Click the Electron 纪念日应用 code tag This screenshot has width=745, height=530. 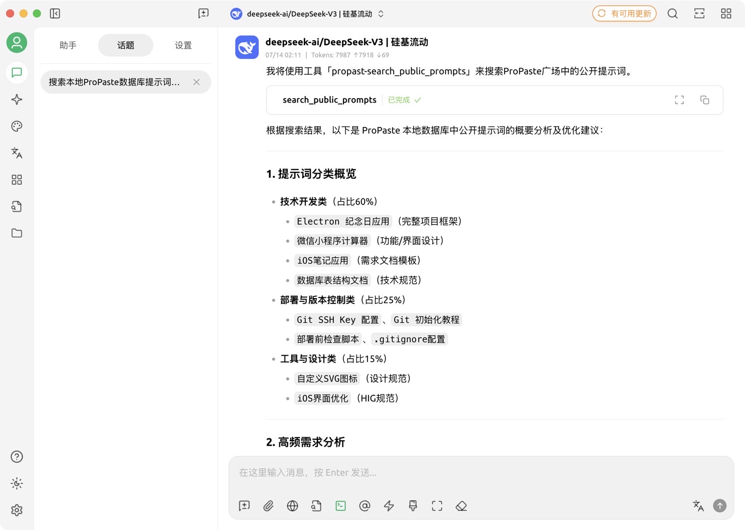[x=343, y=221]
